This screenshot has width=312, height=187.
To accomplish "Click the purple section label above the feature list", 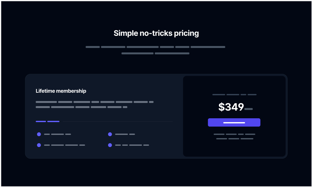I will click(x=48, y=121).
